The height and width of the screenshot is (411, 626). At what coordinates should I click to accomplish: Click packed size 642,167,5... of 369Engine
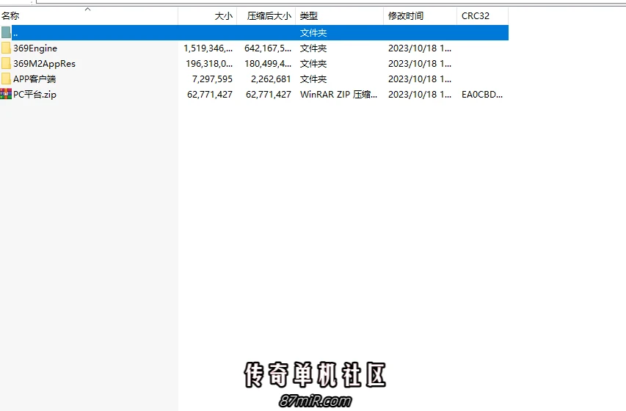click(x=268, y=48)
